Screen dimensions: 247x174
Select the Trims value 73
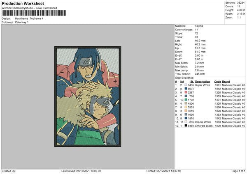pos(196,37)
